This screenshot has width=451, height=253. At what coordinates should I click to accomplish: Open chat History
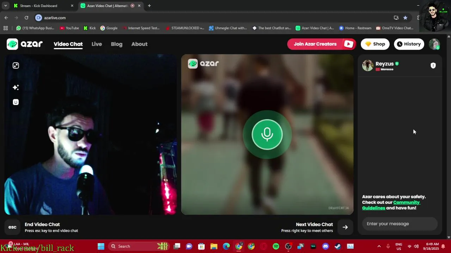coord(409,44)
